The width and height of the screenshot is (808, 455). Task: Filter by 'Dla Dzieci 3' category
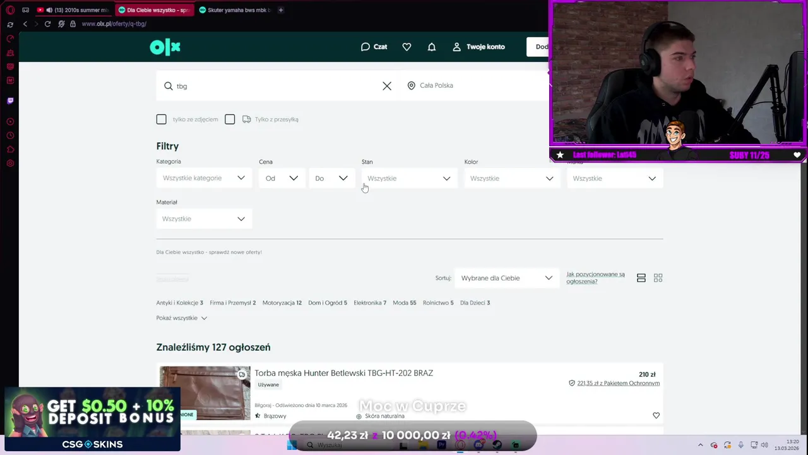click(x=475, y=303)
